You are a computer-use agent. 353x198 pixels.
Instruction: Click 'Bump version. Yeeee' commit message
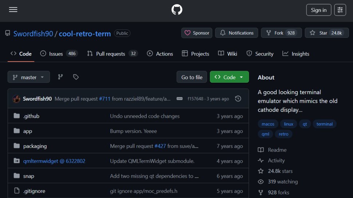(133, 131)
